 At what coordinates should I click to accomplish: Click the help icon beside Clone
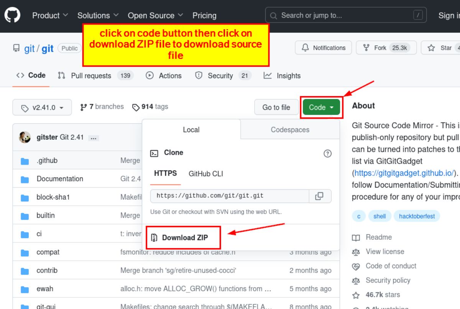click(327, 154)
